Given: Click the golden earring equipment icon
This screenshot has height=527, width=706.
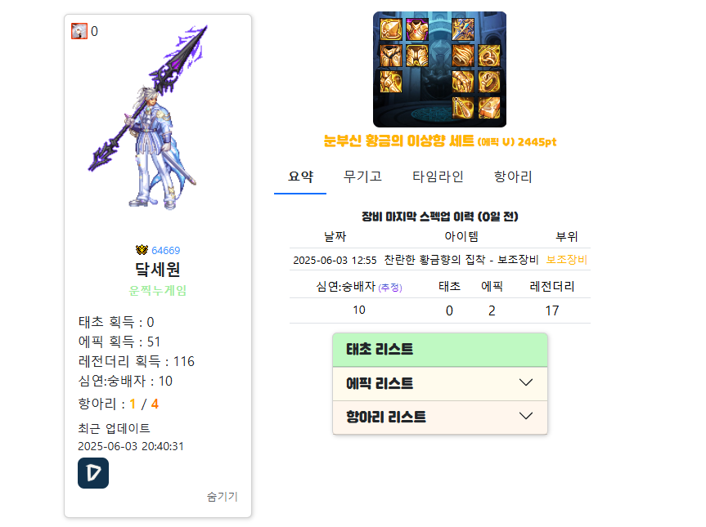Looking at the screenshot, I should coord(463,108).
